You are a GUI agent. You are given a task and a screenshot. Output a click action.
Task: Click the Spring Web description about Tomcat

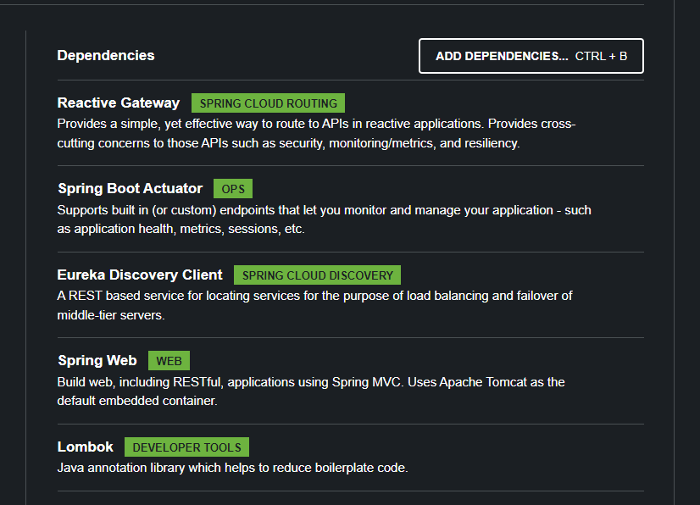pos(311,391)
